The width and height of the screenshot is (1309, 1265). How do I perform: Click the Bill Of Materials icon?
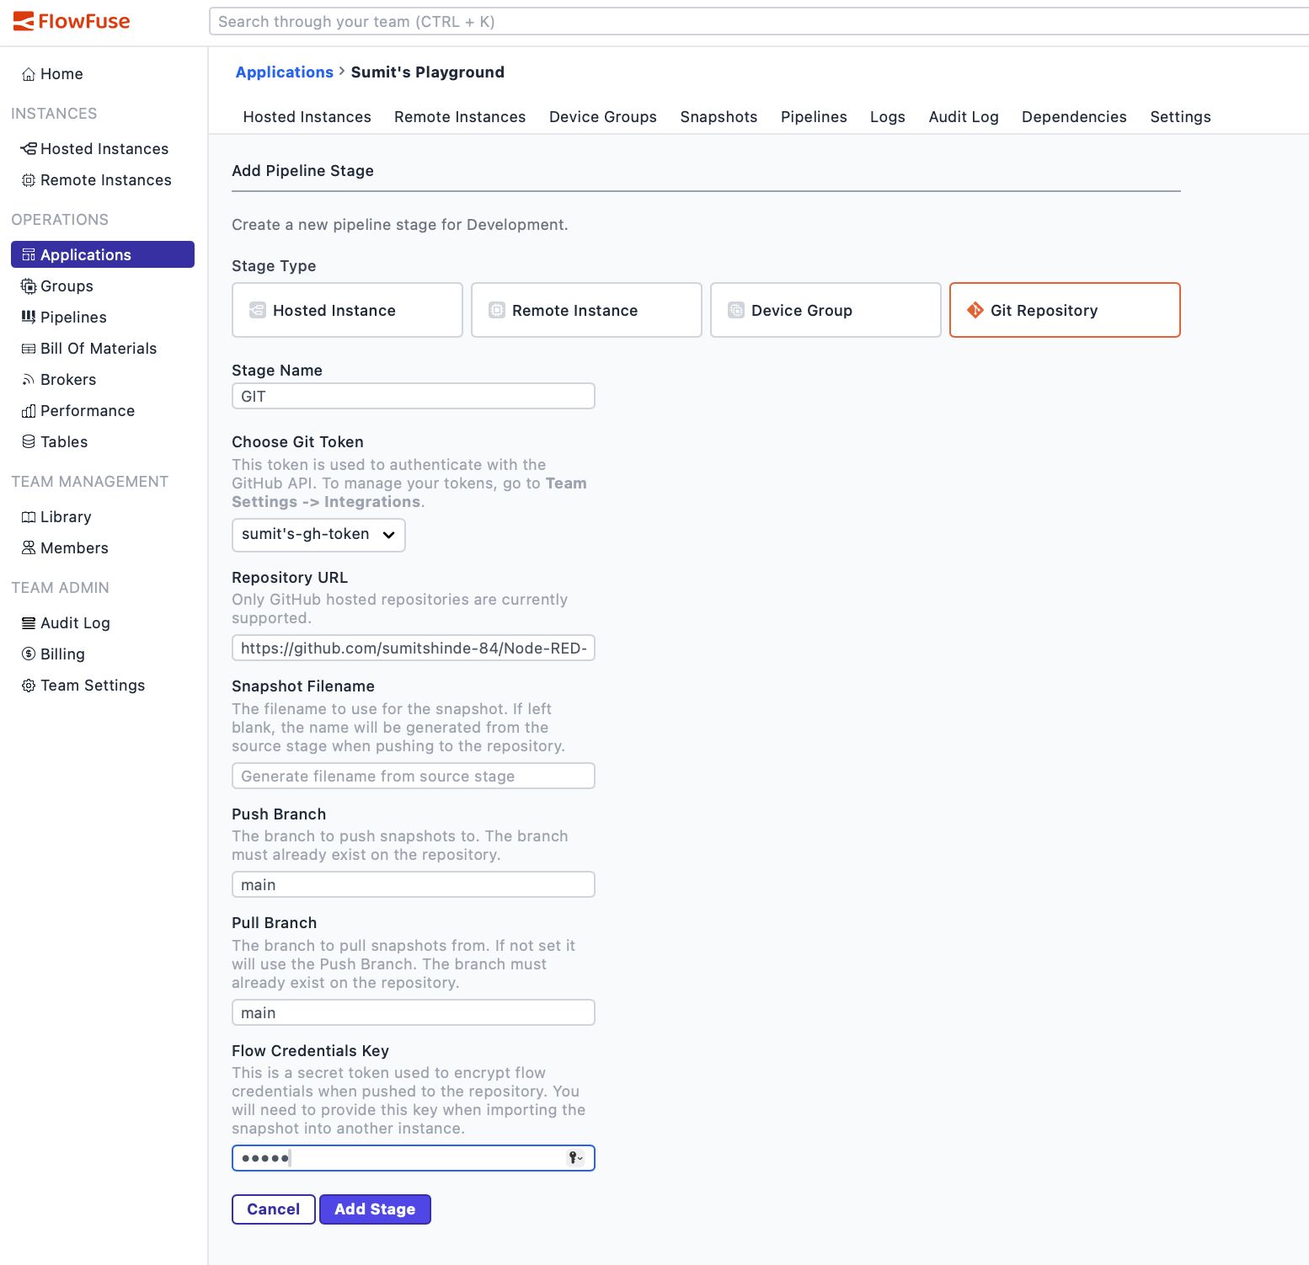pos(29,348)
